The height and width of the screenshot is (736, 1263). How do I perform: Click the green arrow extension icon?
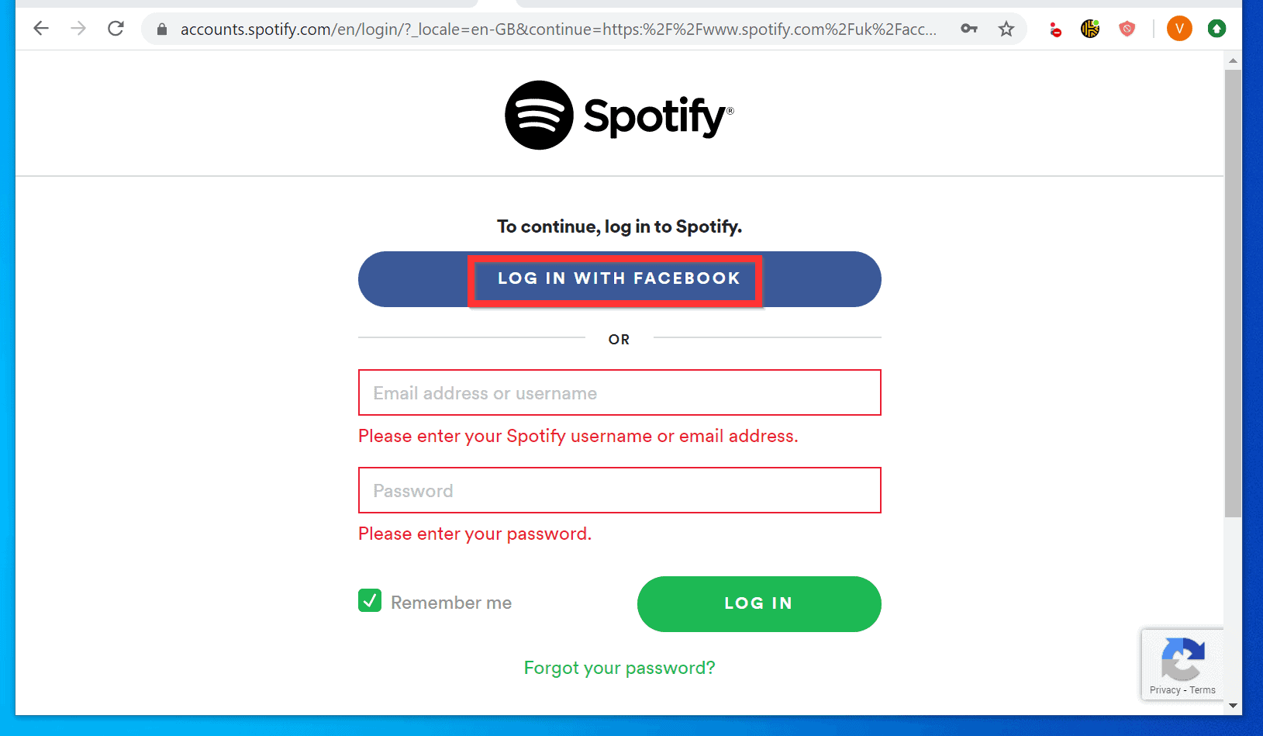pyautogui.click(x=1216, y=29)
